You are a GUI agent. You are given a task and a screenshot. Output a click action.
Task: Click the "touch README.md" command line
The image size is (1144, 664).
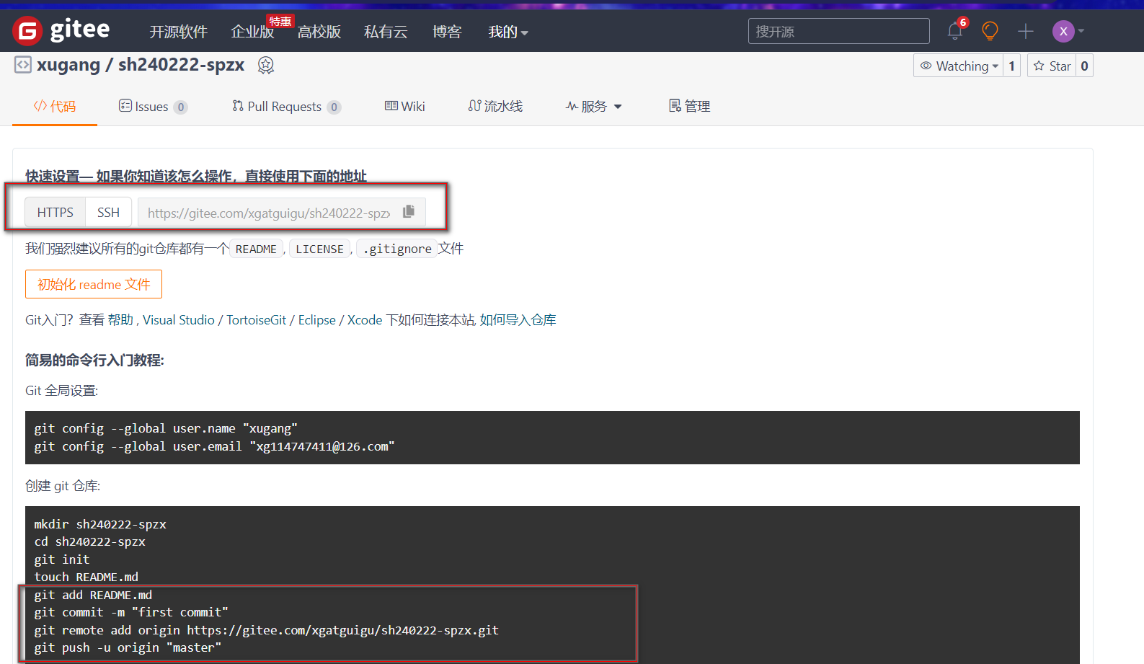86,577
